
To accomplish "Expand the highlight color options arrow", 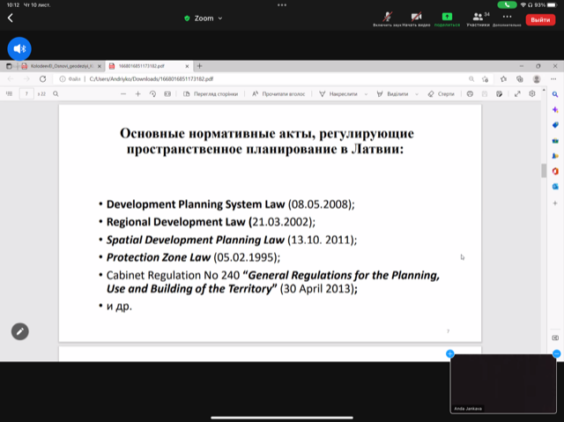I will coord(417,94).
